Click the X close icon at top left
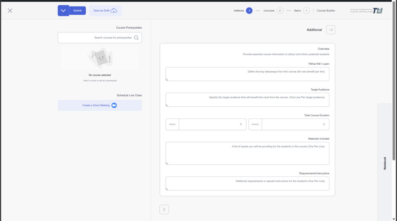 (10, 10)
